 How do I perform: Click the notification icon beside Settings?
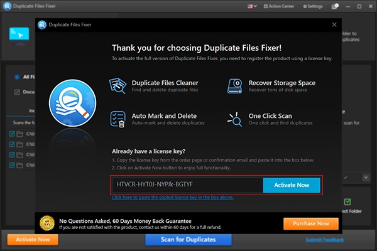335,6
